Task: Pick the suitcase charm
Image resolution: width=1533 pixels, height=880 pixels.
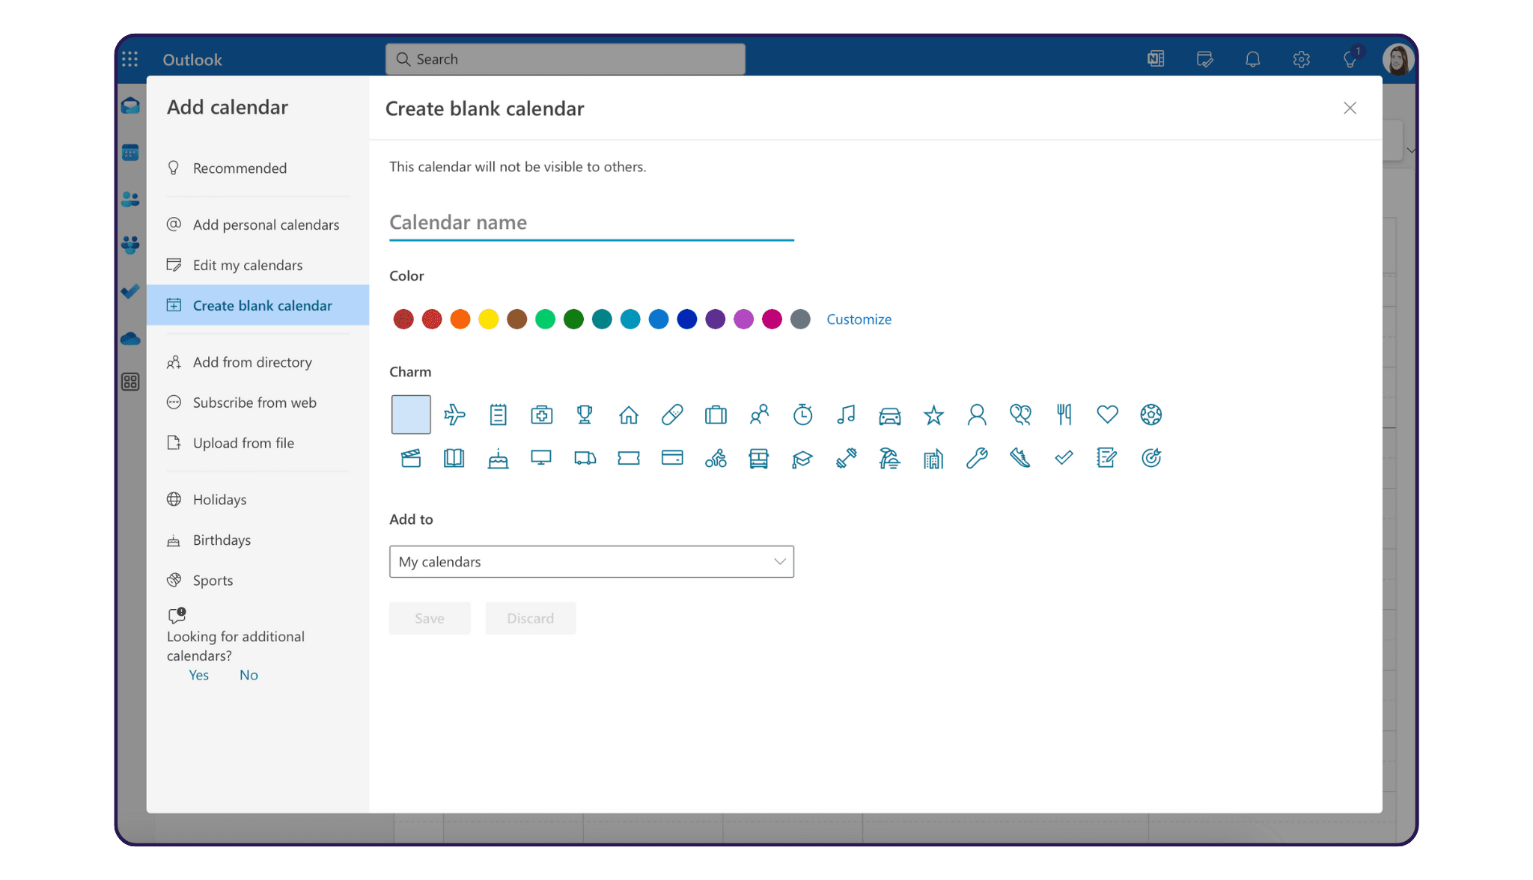Action: coord(716,415)
